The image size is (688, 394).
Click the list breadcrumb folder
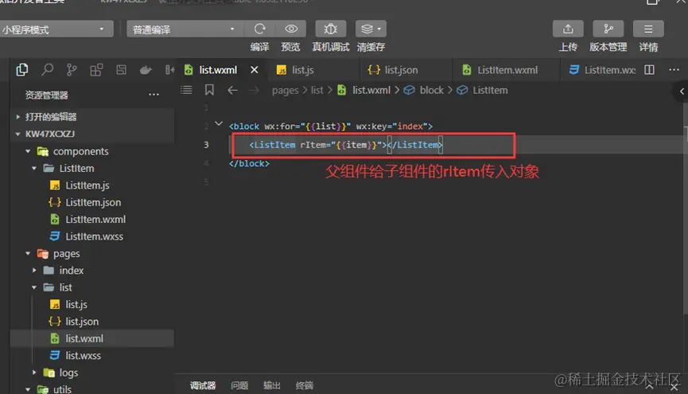(317, 91)
